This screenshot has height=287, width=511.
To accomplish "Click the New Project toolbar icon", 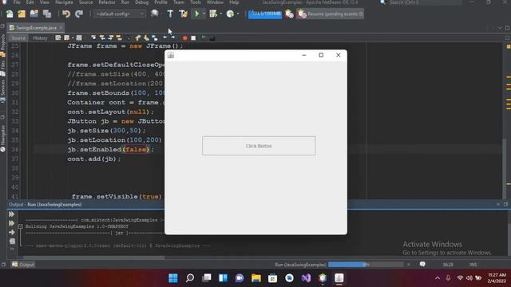I will (x=22, y=14).
